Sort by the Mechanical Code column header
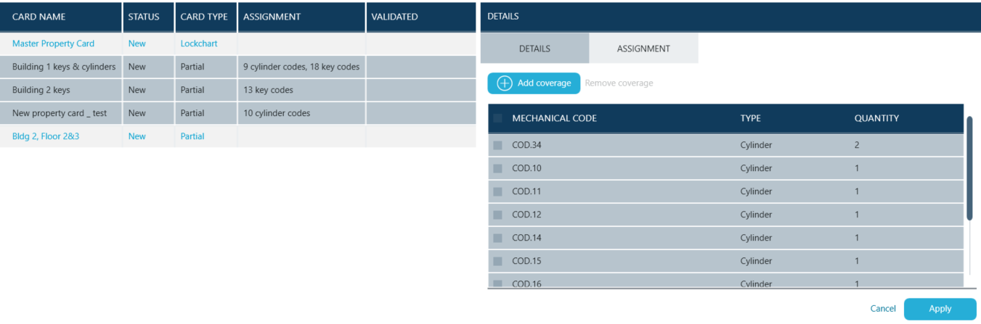This screenshot has width=981, height=324. click(554, 118)
